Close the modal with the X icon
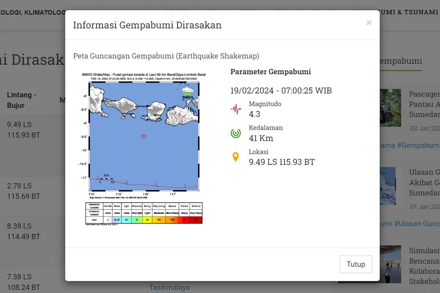The height and width of the screenshot is (293, 440). (369, 23)
